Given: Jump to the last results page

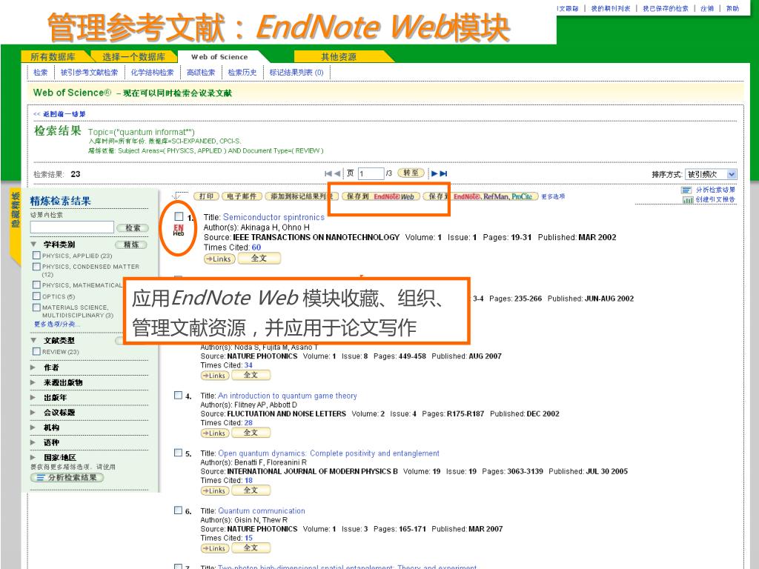Looking at the screenshot, I should coord(443,173).
